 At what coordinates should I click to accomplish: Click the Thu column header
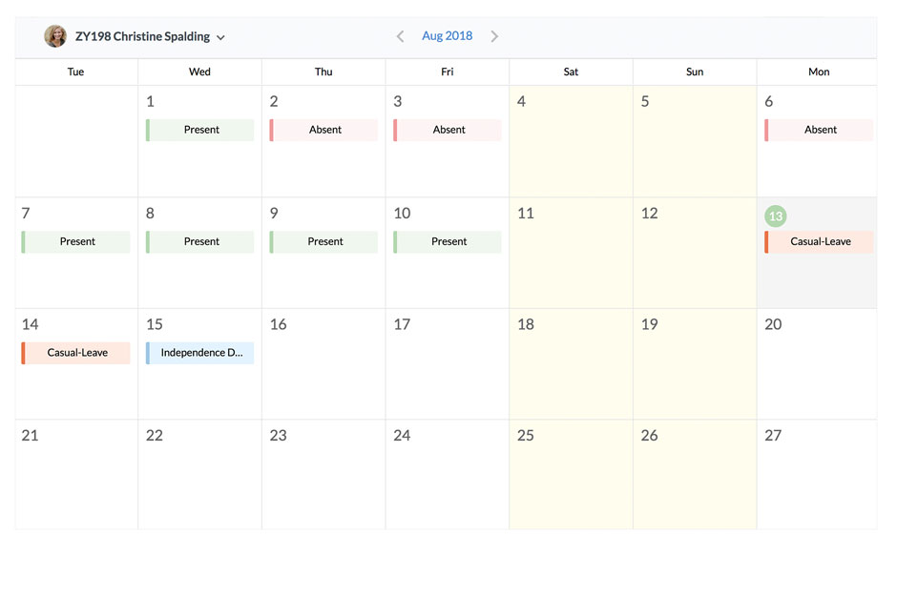[x=323, y=72]
